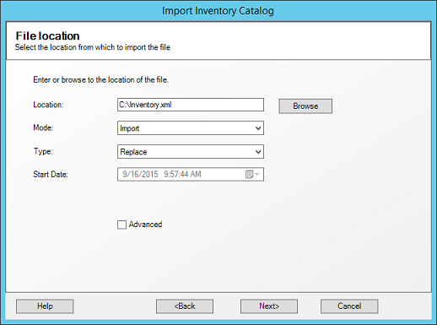Viewport: 437px width, 325px height.
Task: Select the Import value in Mode box
Action: (130, 128)
